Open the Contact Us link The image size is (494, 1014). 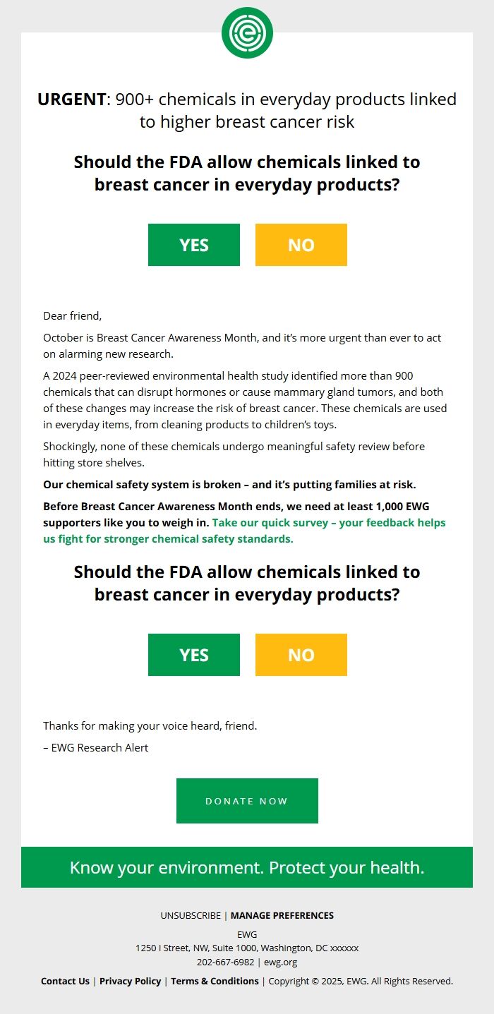click(65, 981)
